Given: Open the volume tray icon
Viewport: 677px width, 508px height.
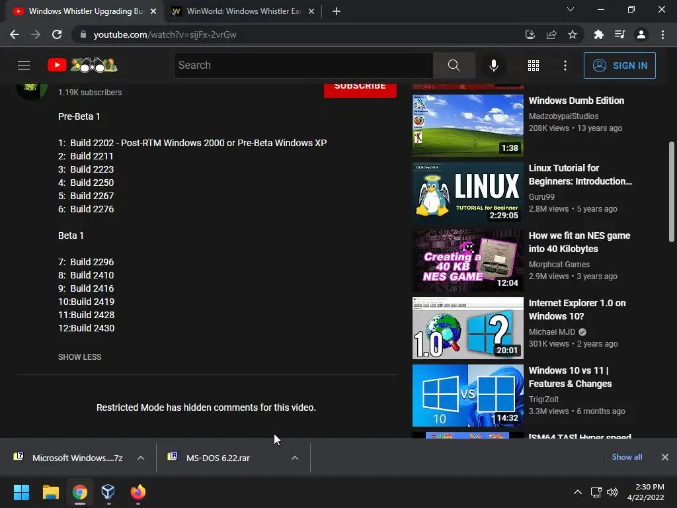Looking at the screenshot, I should click(612, 492).
